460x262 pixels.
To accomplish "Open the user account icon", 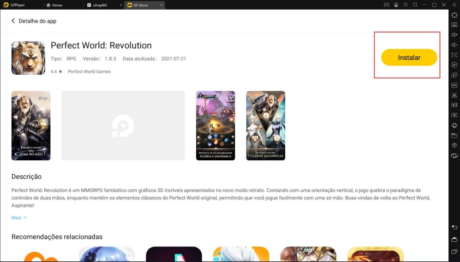I will pos(396,5).
